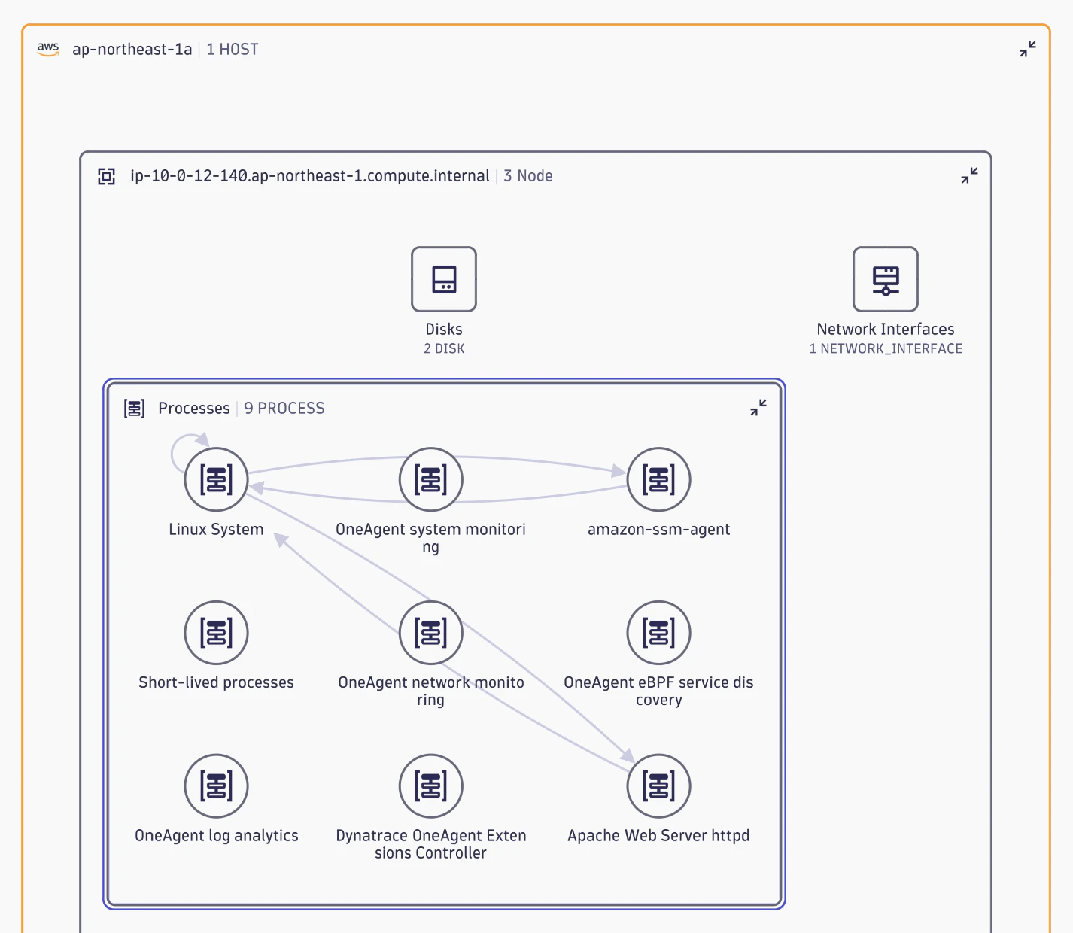Click the OneAgent system monitoring label
Image resolution: width=1073 pixels, height=933 pixels.
(431, 538)
